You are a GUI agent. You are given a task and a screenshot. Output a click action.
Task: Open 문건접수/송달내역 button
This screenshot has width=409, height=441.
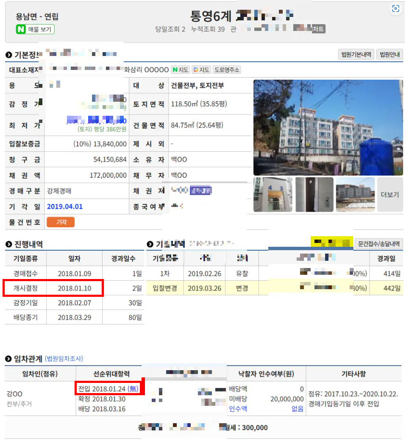[x=378, y=243]
